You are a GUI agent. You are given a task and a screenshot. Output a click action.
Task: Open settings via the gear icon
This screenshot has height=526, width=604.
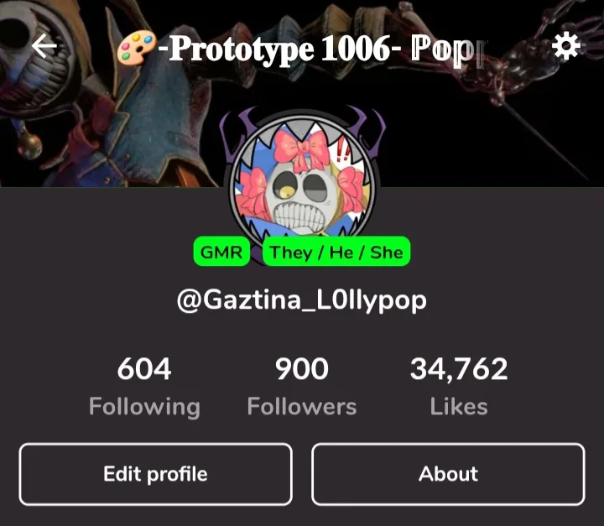[x=566, y=47]
